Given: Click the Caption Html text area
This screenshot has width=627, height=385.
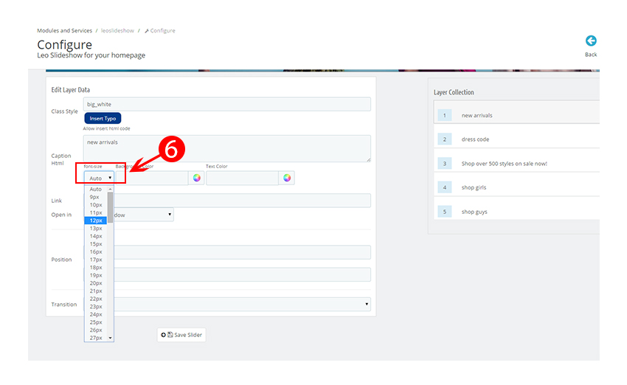Looking at the screenshot, I should [x=226, y=148].
